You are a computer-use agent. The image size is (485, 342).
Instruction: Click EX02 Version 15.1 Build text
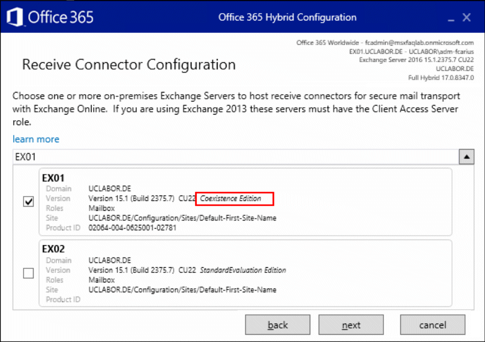click(x=131, y=270)
